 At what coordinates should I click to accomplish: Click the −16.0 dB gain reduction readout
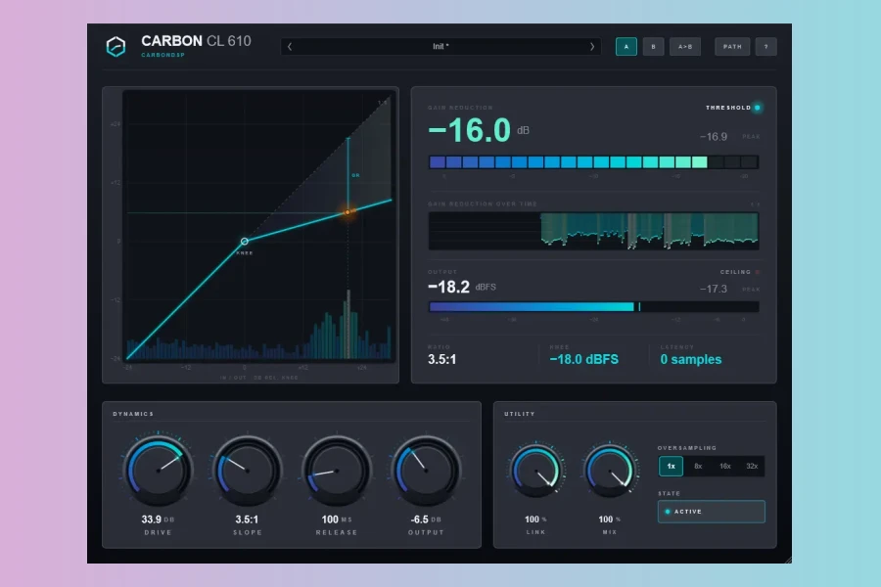[x=478, y=130]
